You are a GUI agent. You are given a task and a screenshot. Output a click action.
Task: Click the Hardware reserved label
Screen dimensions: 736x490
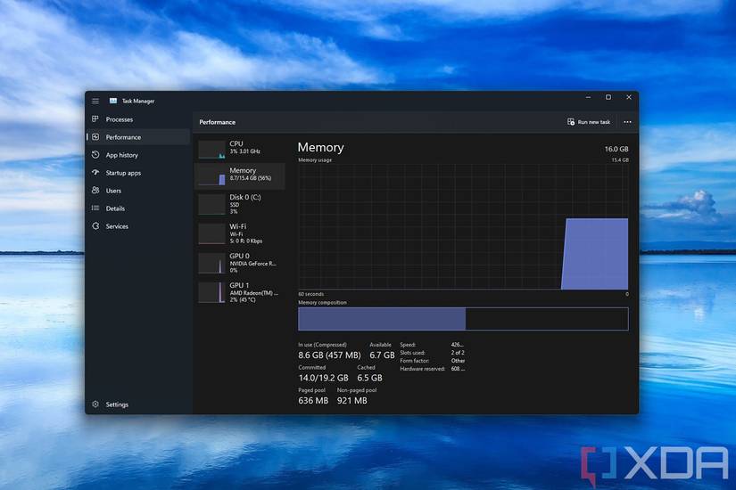click(x=423, y=369)
